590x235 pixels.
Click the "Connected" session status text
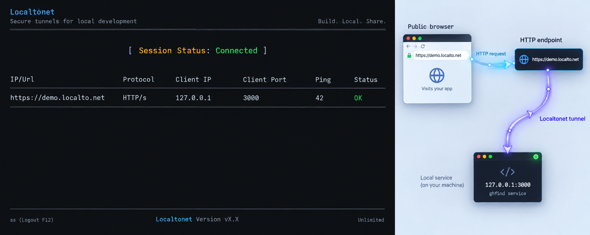(x=237, y=51)
